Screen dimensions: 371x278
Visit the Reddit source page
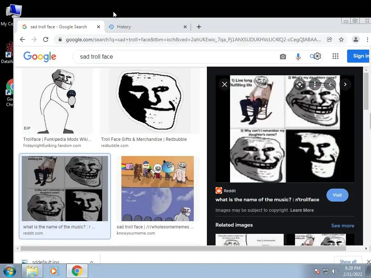tap(337, 195)
